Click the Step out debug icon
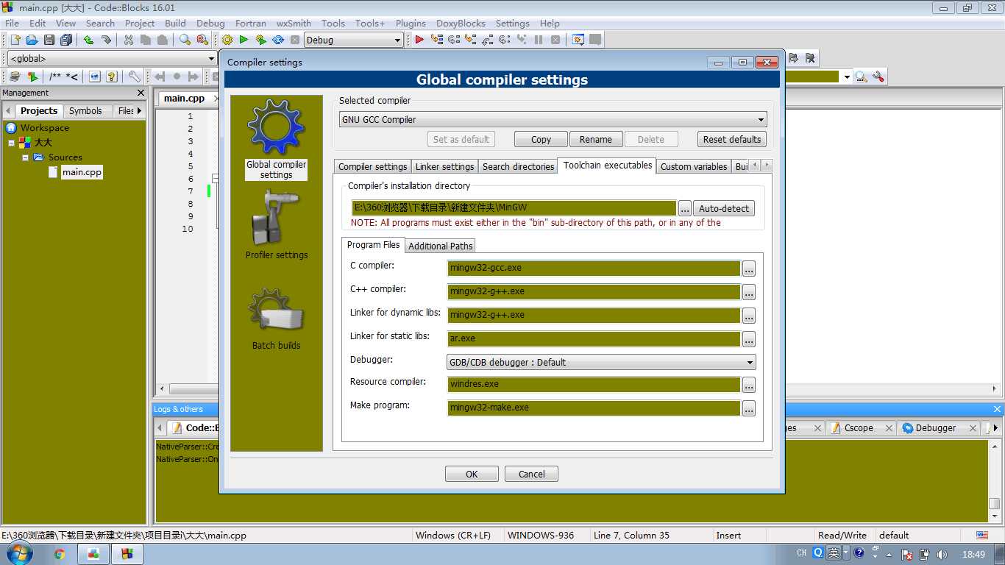This screenshot has width=1005, height=565. click(x=487, y=40)
